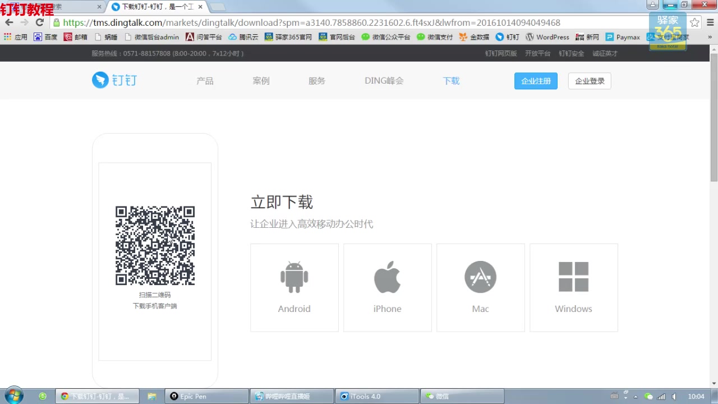Download the Windows client
The width and height of the screenshot is (718, 404).
(574, 287)
